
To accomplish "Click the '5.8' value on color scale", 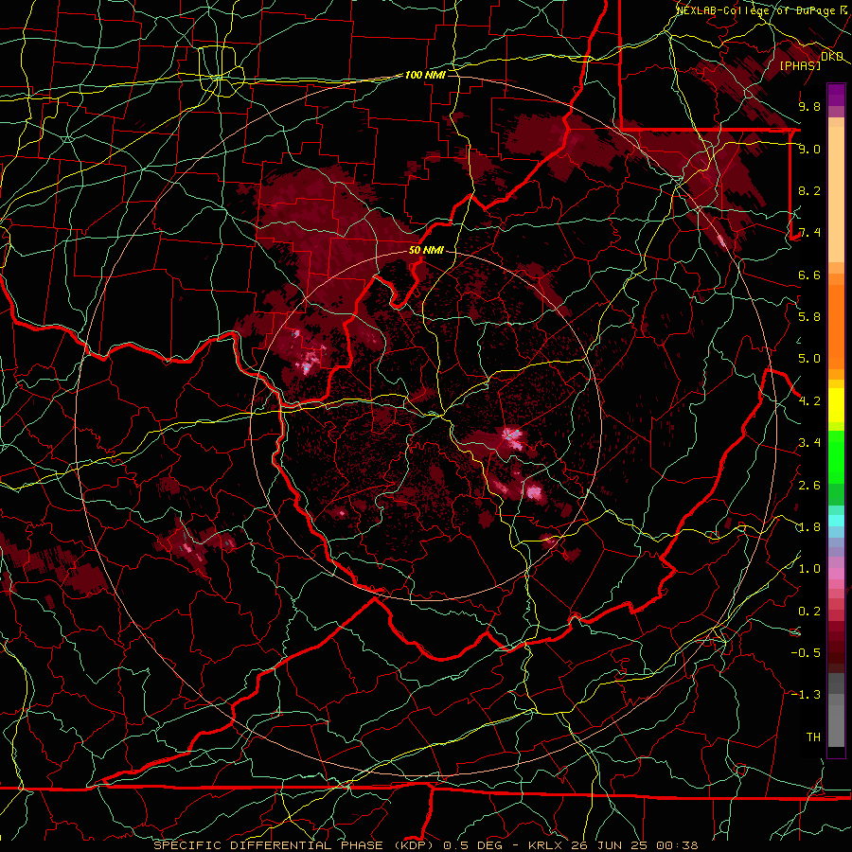I will (809, 317).
